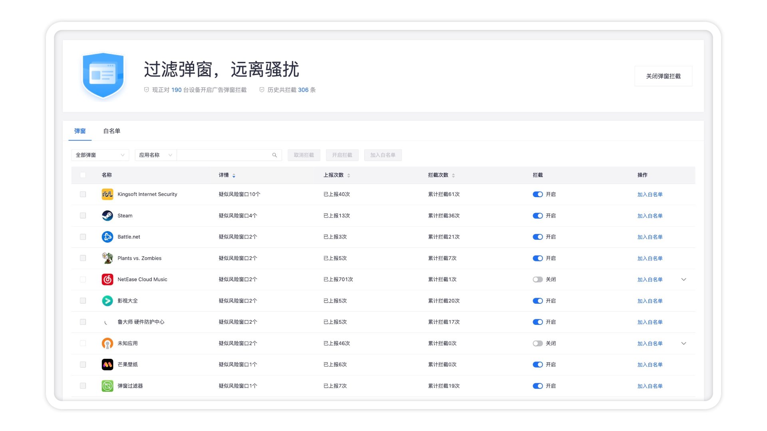Check the Kingsoft Internet Security row checkbox
Viewport: 767px width, 431px height.
tap(83, 194)
